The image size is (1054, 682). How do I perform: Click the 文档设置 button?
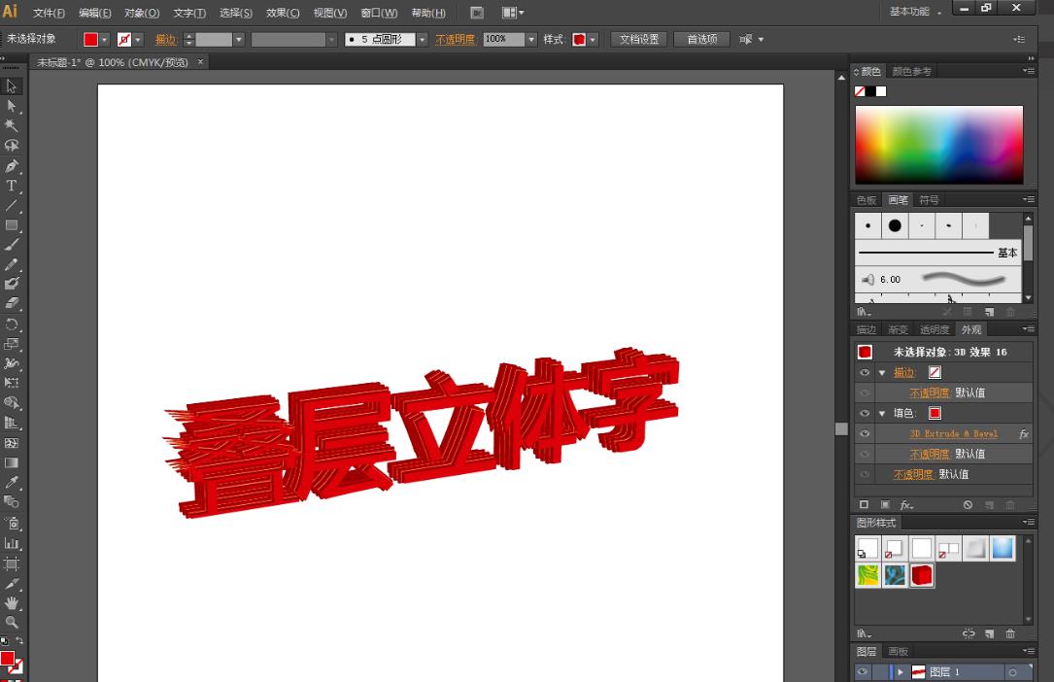[x=638, y=40]
